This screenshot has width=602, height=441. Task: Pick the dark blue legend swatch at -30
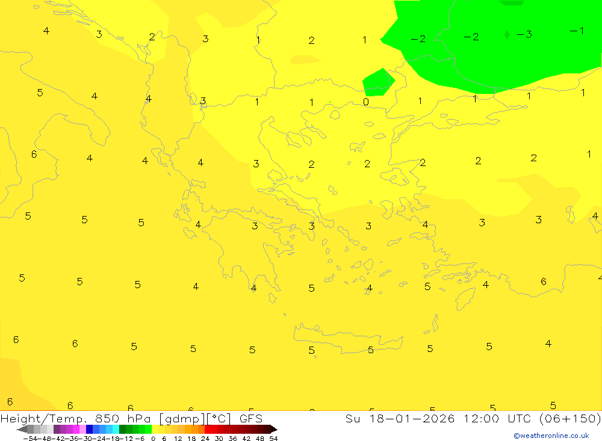coord(89,429)
